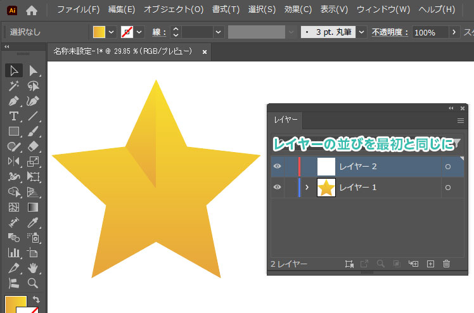This screenshot has height=313, width=474.
Task: Open the Layers panel hamburger menu
Action: pos(461,120)
